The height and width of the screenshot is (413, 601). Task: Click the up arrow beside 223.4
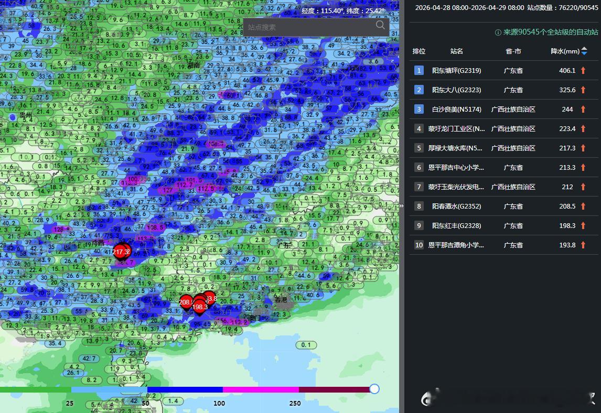click(x=583, y=129)
